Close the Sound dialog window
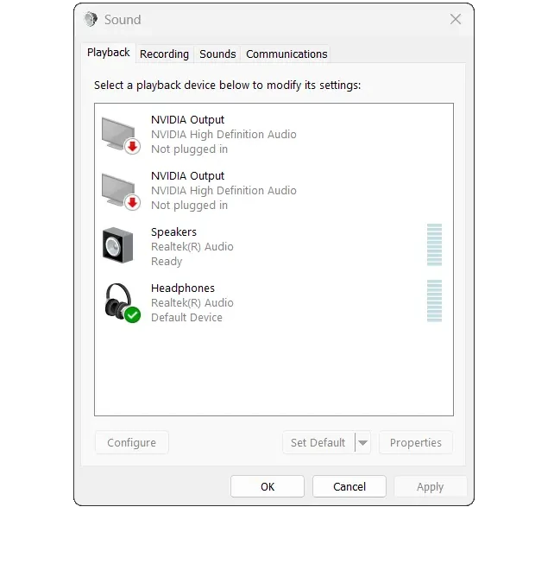Image resolution: width=554 pixels, height=564 pixels. point(456,19)
